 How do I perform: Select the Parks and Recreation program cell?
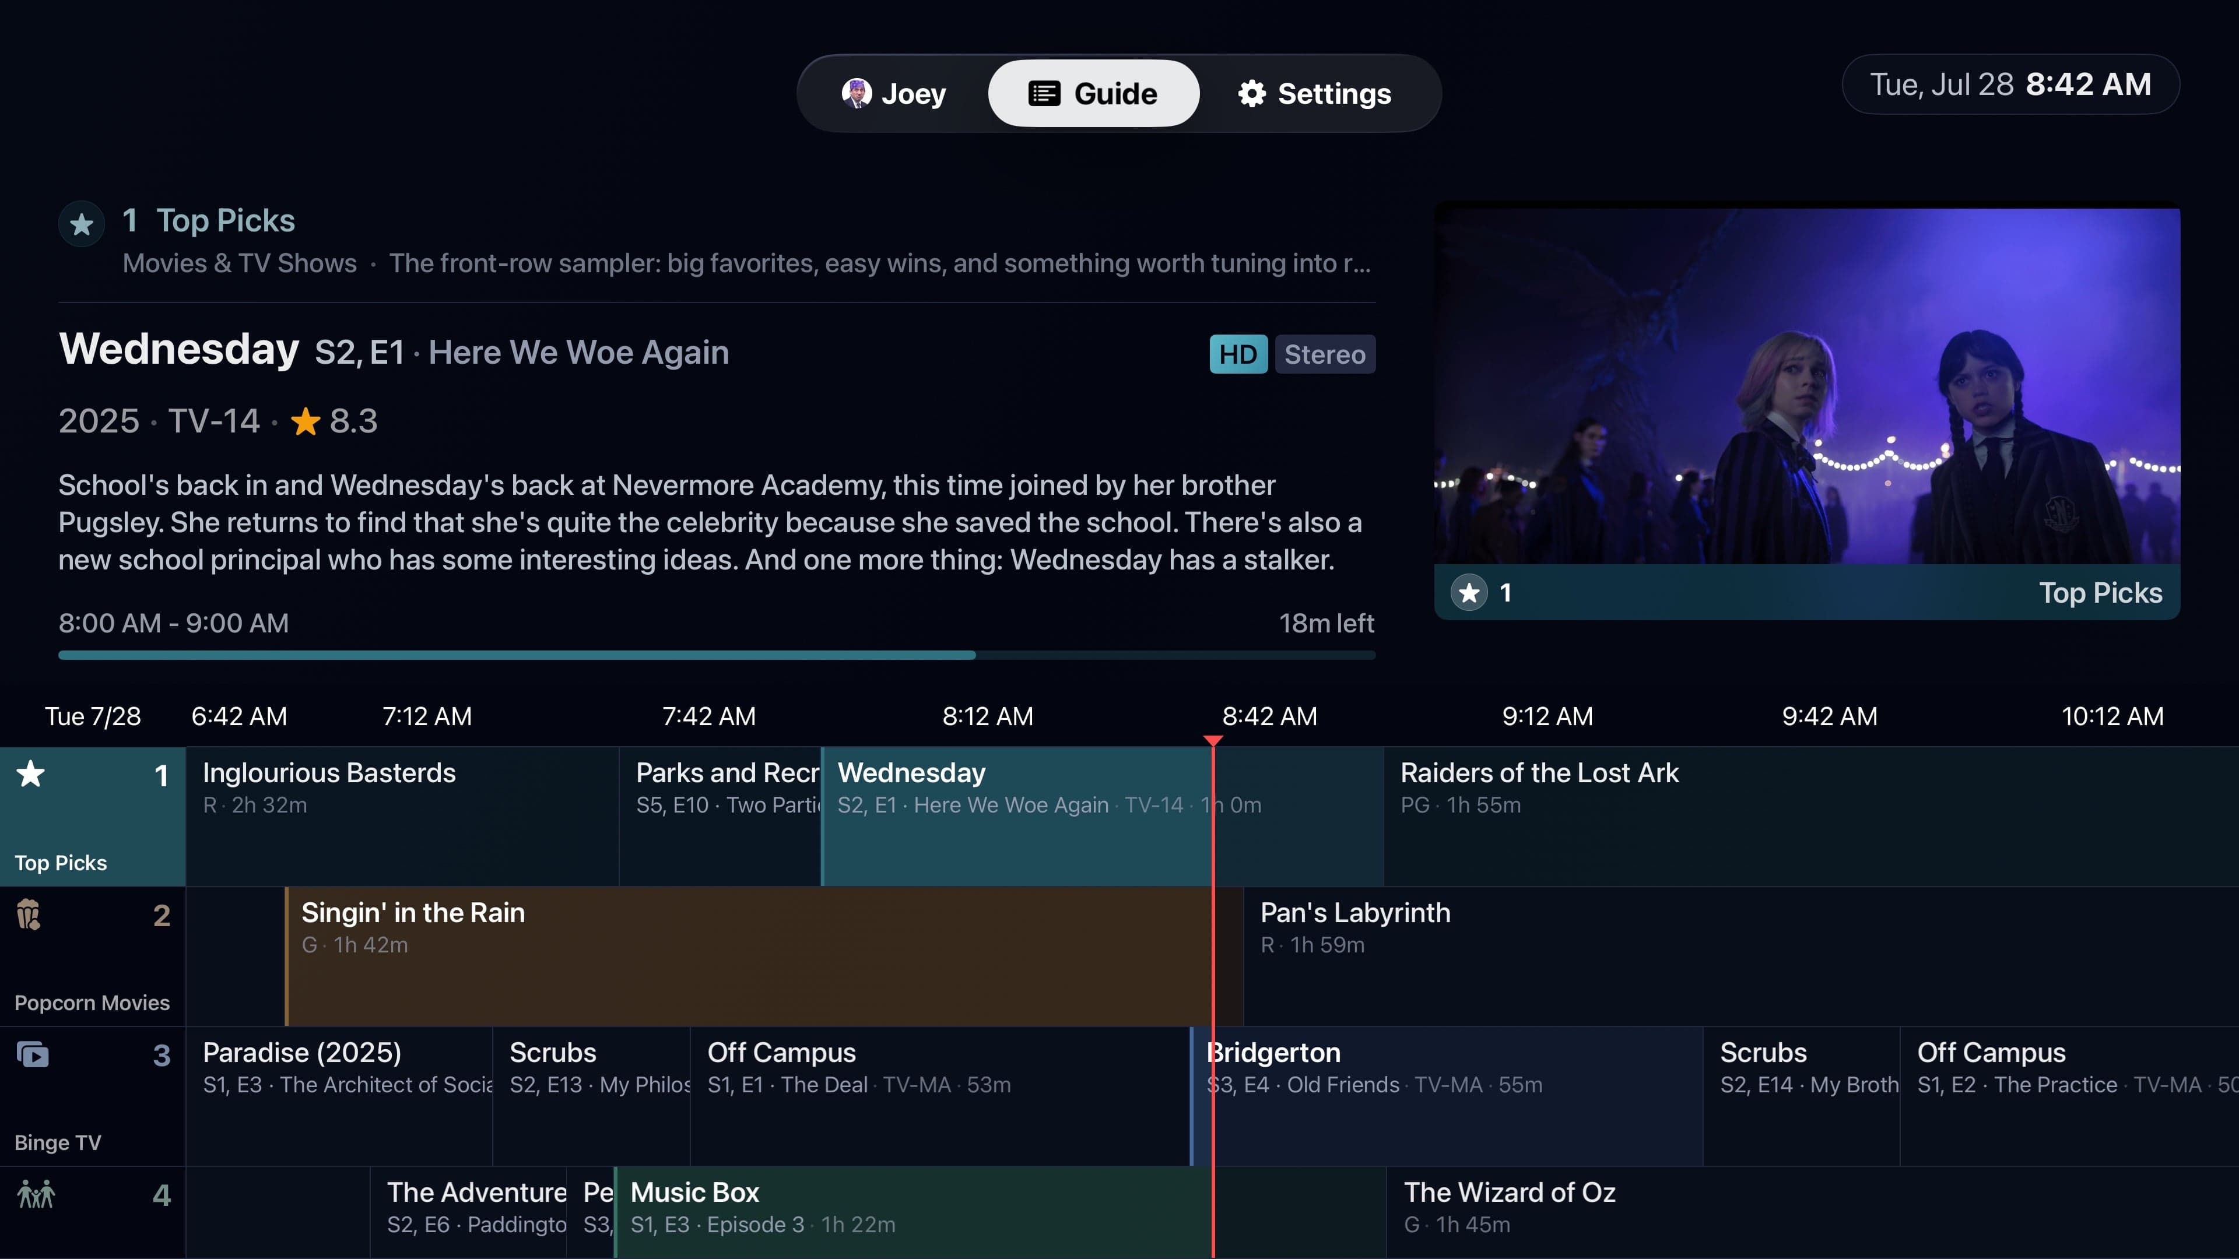720,816
